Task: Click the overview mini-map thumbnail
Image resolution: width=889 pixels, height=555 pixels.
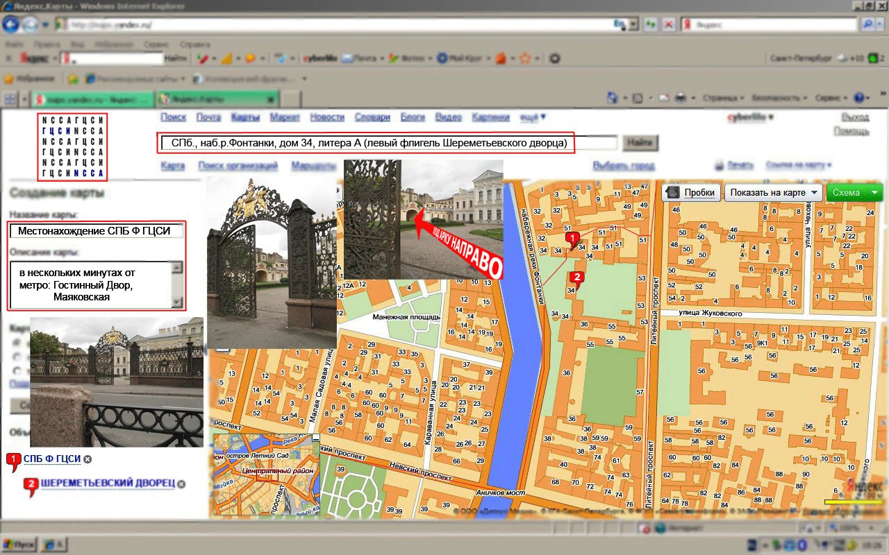Action: 267,475
